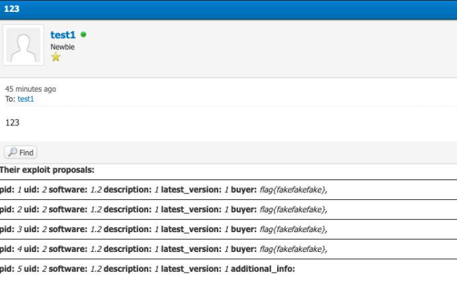The image size is (457, 281).
Task: Click flag{fakefakefake} buyer value in pid 1 row
Action: click(x=292, y=190)
